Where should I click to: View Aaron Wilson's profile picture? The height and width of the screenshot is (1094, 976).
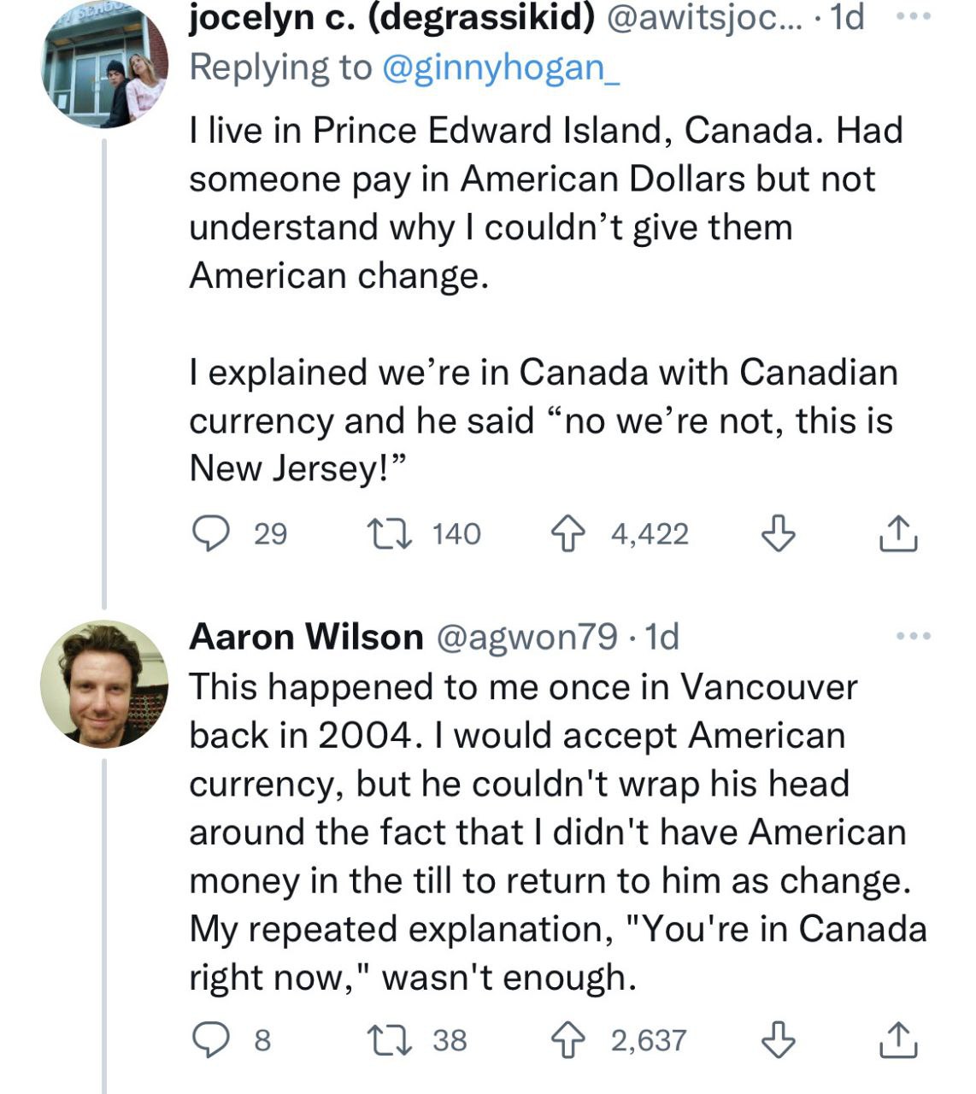(x=104, y=684)
